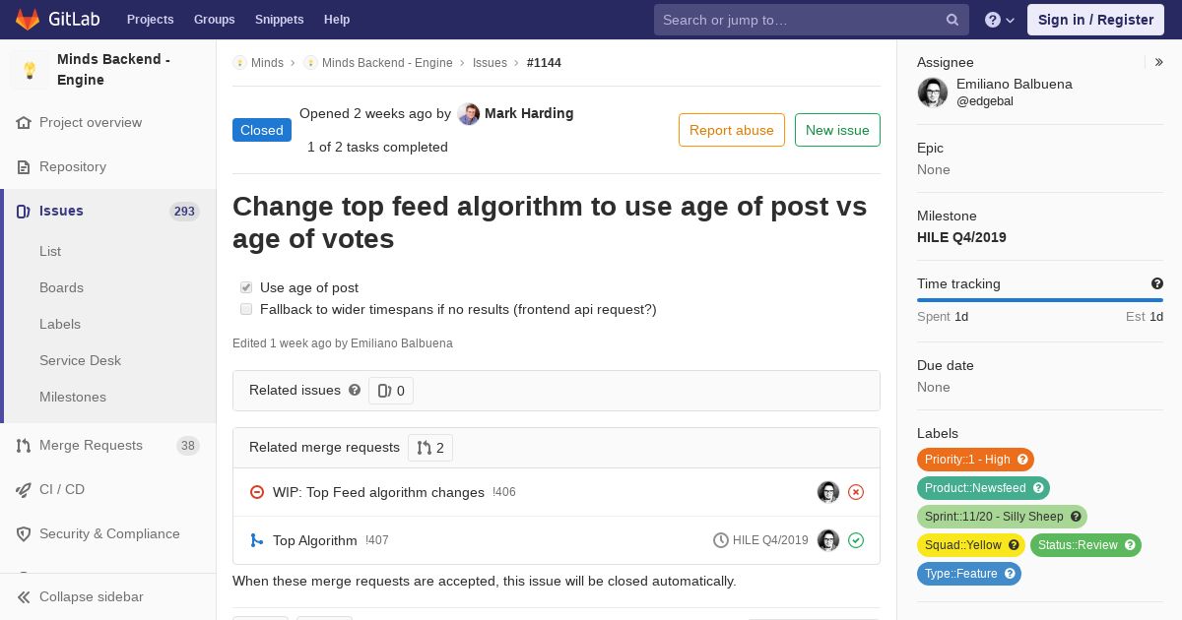Collapse the right sidebar chevron icon

pyautogui.click(x=1159, y=62)
